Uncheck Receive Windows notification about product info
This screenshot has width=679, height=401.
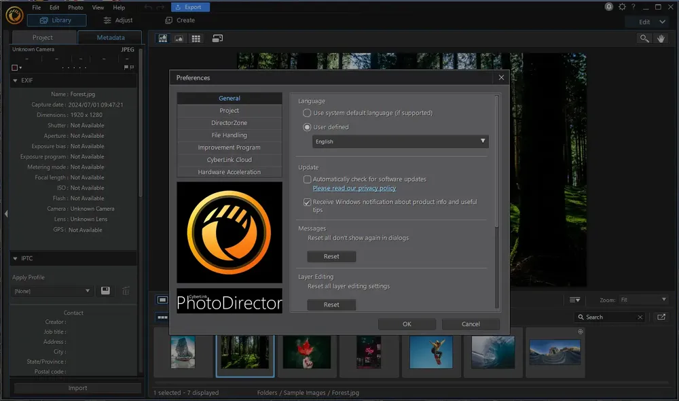[308, 203]
